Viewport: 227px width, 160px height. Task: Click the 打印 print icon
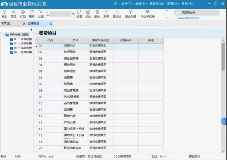click(x=22, y=14)
